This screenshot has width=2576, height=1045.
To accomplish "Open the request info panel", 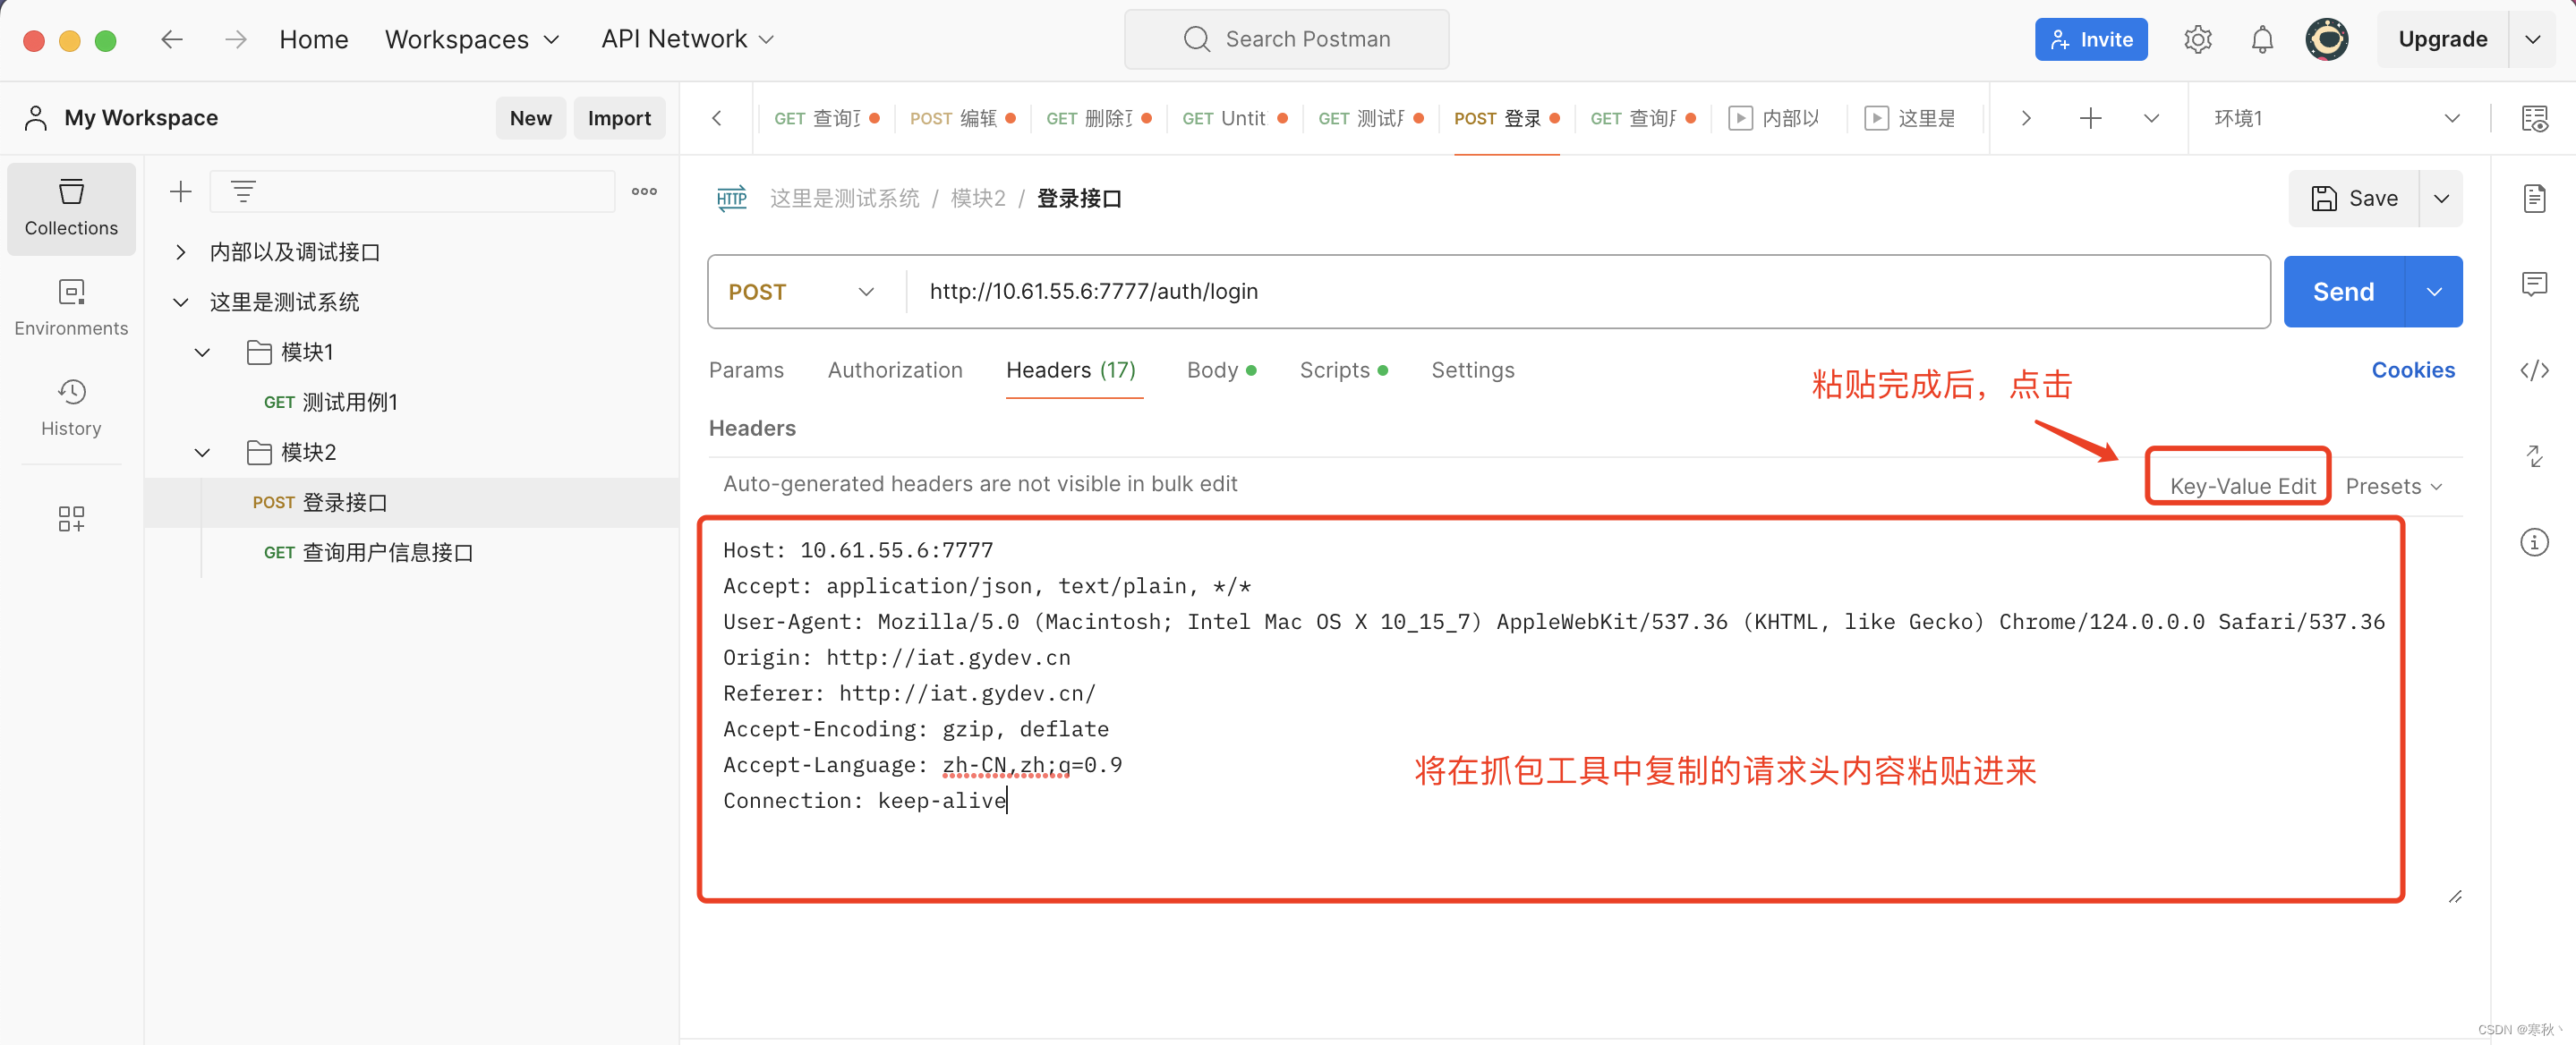I will (x=2536, y=542).
